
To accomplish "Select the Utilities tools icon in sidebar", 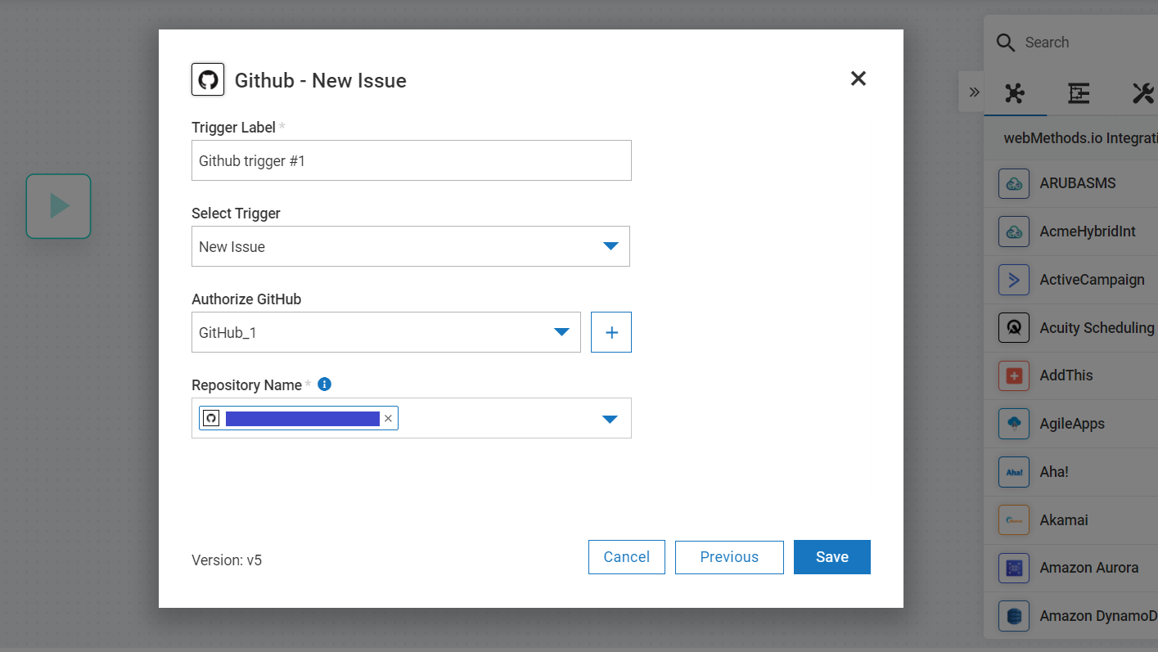I will coord(1142,92).
